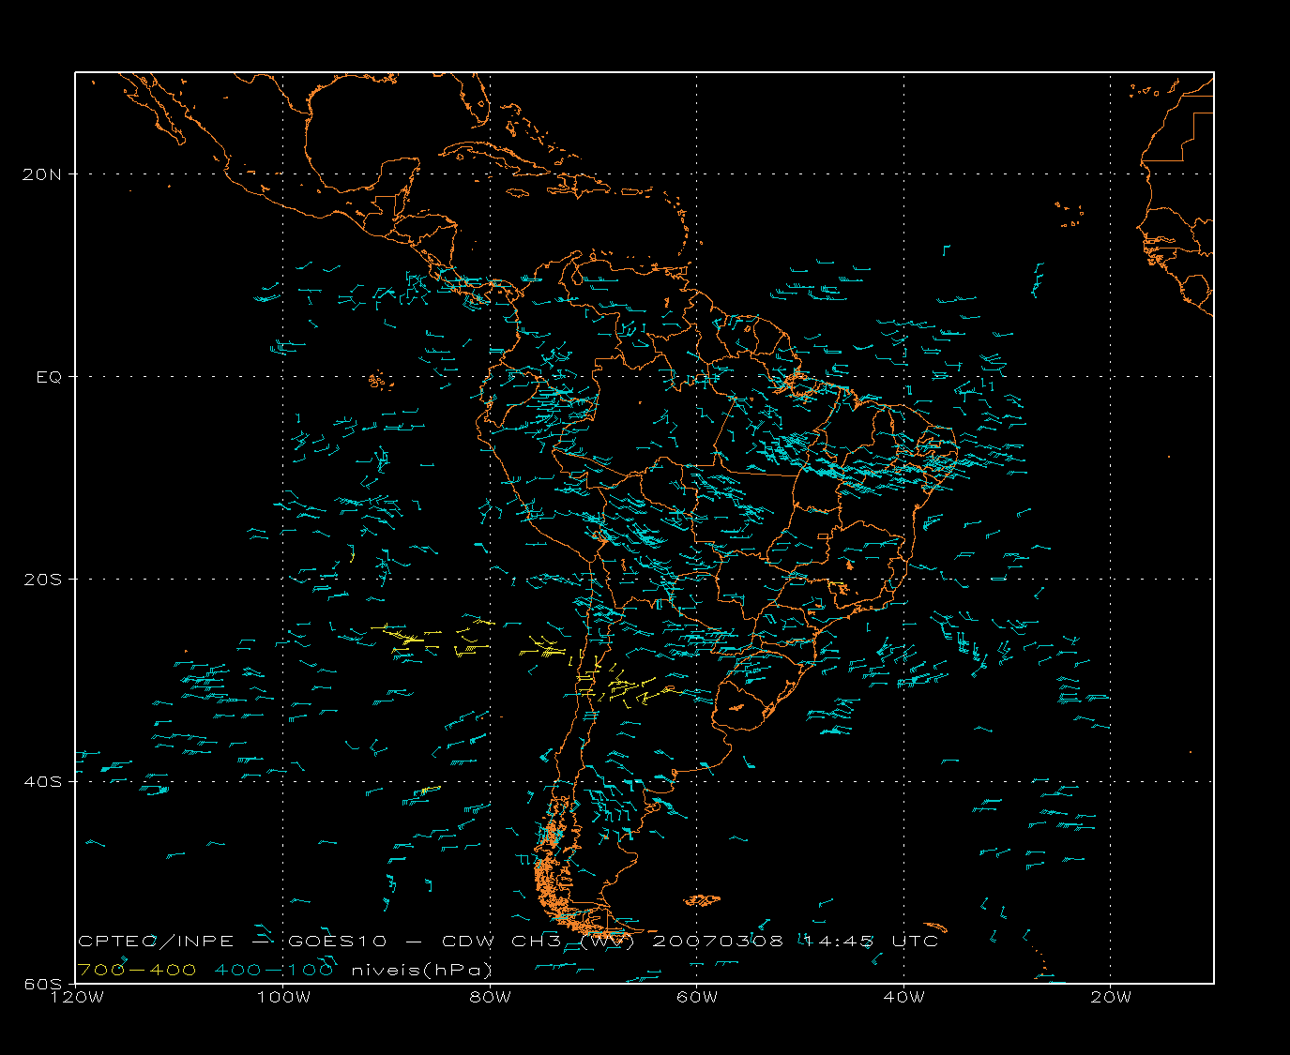This screenshot has width=1290, height=1055.
Task: Click the 20070308 date text
Action: [x=718, y=941]
